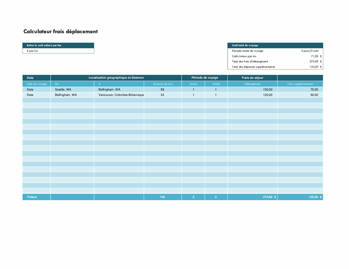Click the Hébergement cell showing 150,00
Screen dimensions: 349x269
coord(252,89)
